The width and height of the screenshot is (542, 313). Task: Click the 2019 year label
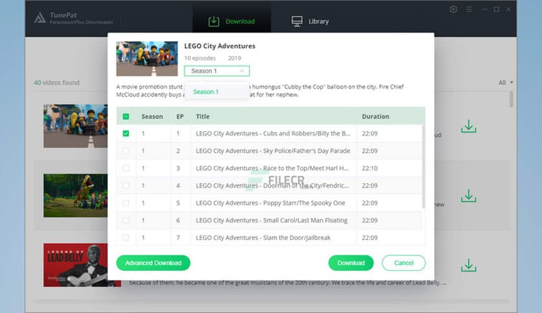click(x=234, y=58)
